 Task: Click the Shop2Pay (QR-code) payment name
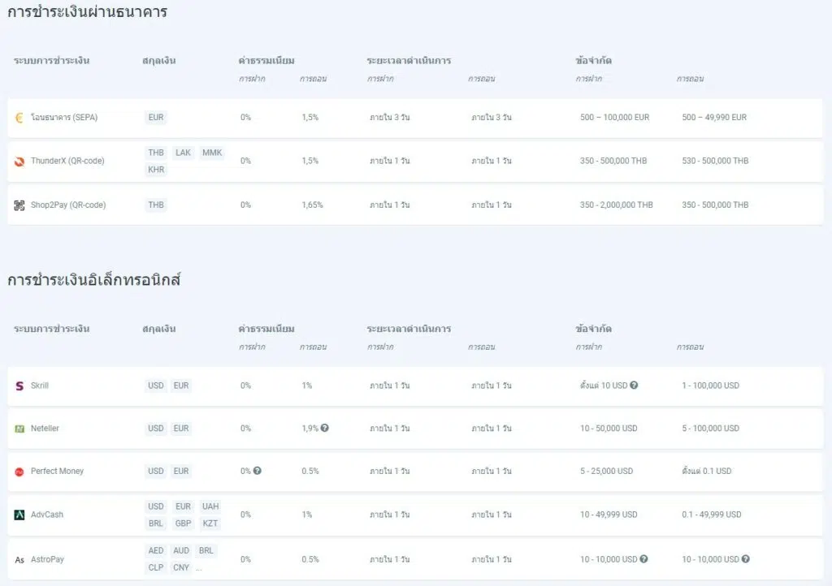click(x=68, y=205)
